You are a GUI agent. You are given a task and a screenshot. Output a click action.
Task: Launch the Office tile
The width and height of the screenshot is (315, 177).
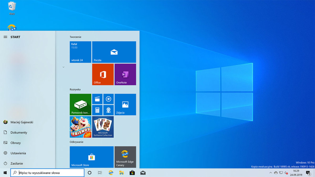point(103,75)
